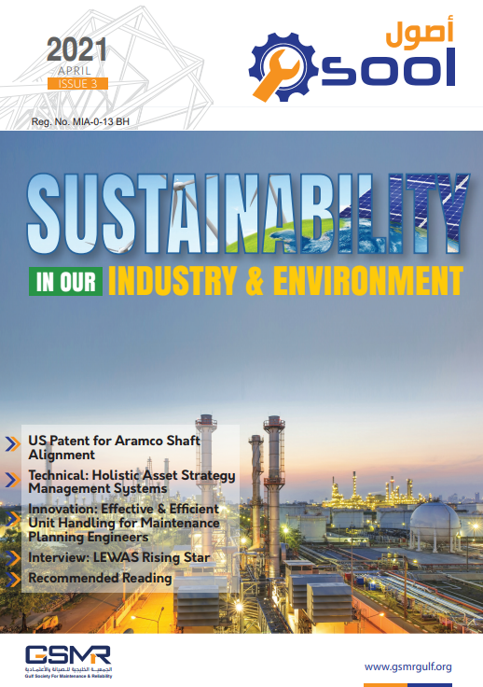
Task: Select the US Patent for Aramco Shaft Alignment headline
Action: pos(114,447)
